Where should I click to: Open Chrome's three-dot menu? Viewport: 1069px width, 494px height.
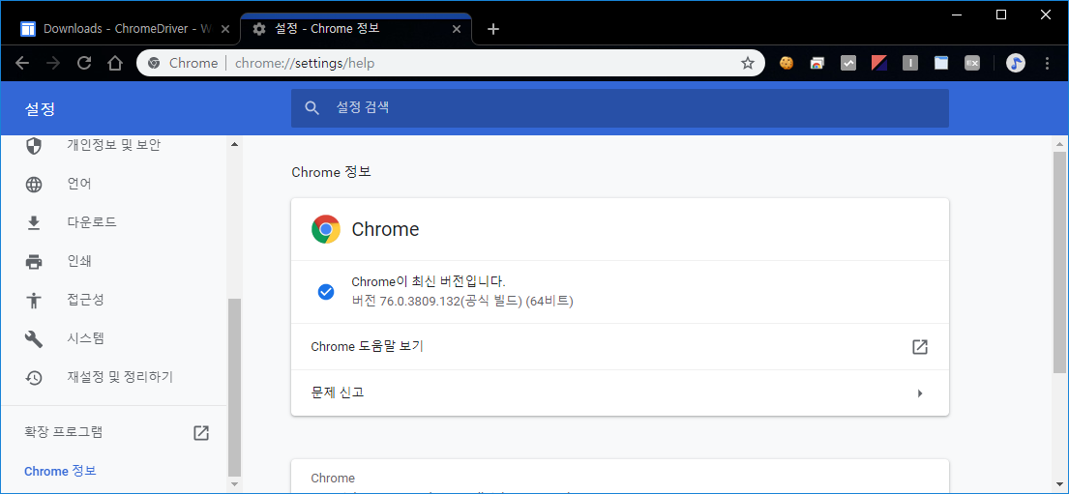pos(1048,64)
